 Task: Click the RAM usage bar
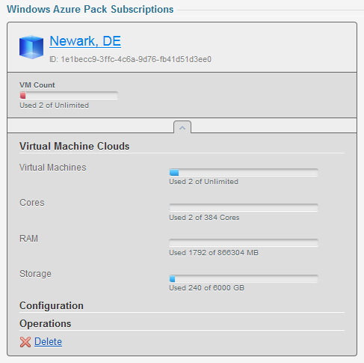point(244,242)
